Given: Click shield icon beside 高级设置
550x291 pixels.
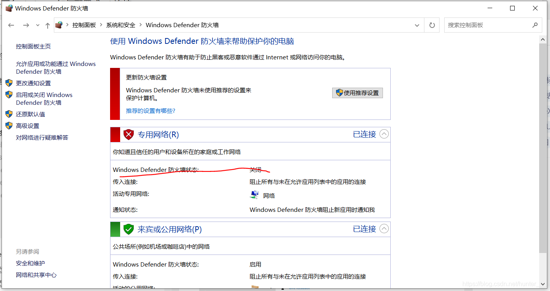Looking at the screenshot, I should tap(9, 126).
